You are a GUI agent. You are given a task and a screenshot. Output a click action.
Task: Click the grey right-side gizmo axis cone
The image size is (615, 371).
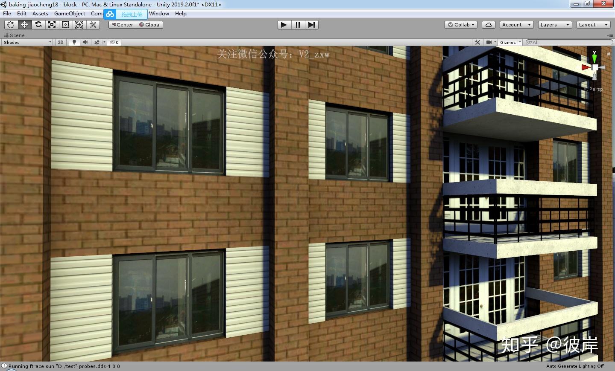pyautogui.click(x=602, y=67)
